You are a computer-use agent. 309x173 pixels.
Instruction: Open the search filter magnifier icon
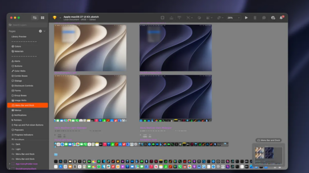(10, 25)
